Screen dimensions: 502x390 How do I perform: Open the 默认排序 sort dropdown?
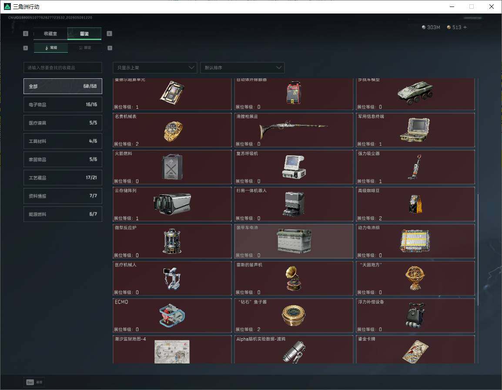[242, 67]
